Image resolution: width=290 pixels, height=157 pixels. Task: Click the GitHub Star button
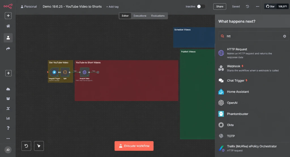coord(270,7)
